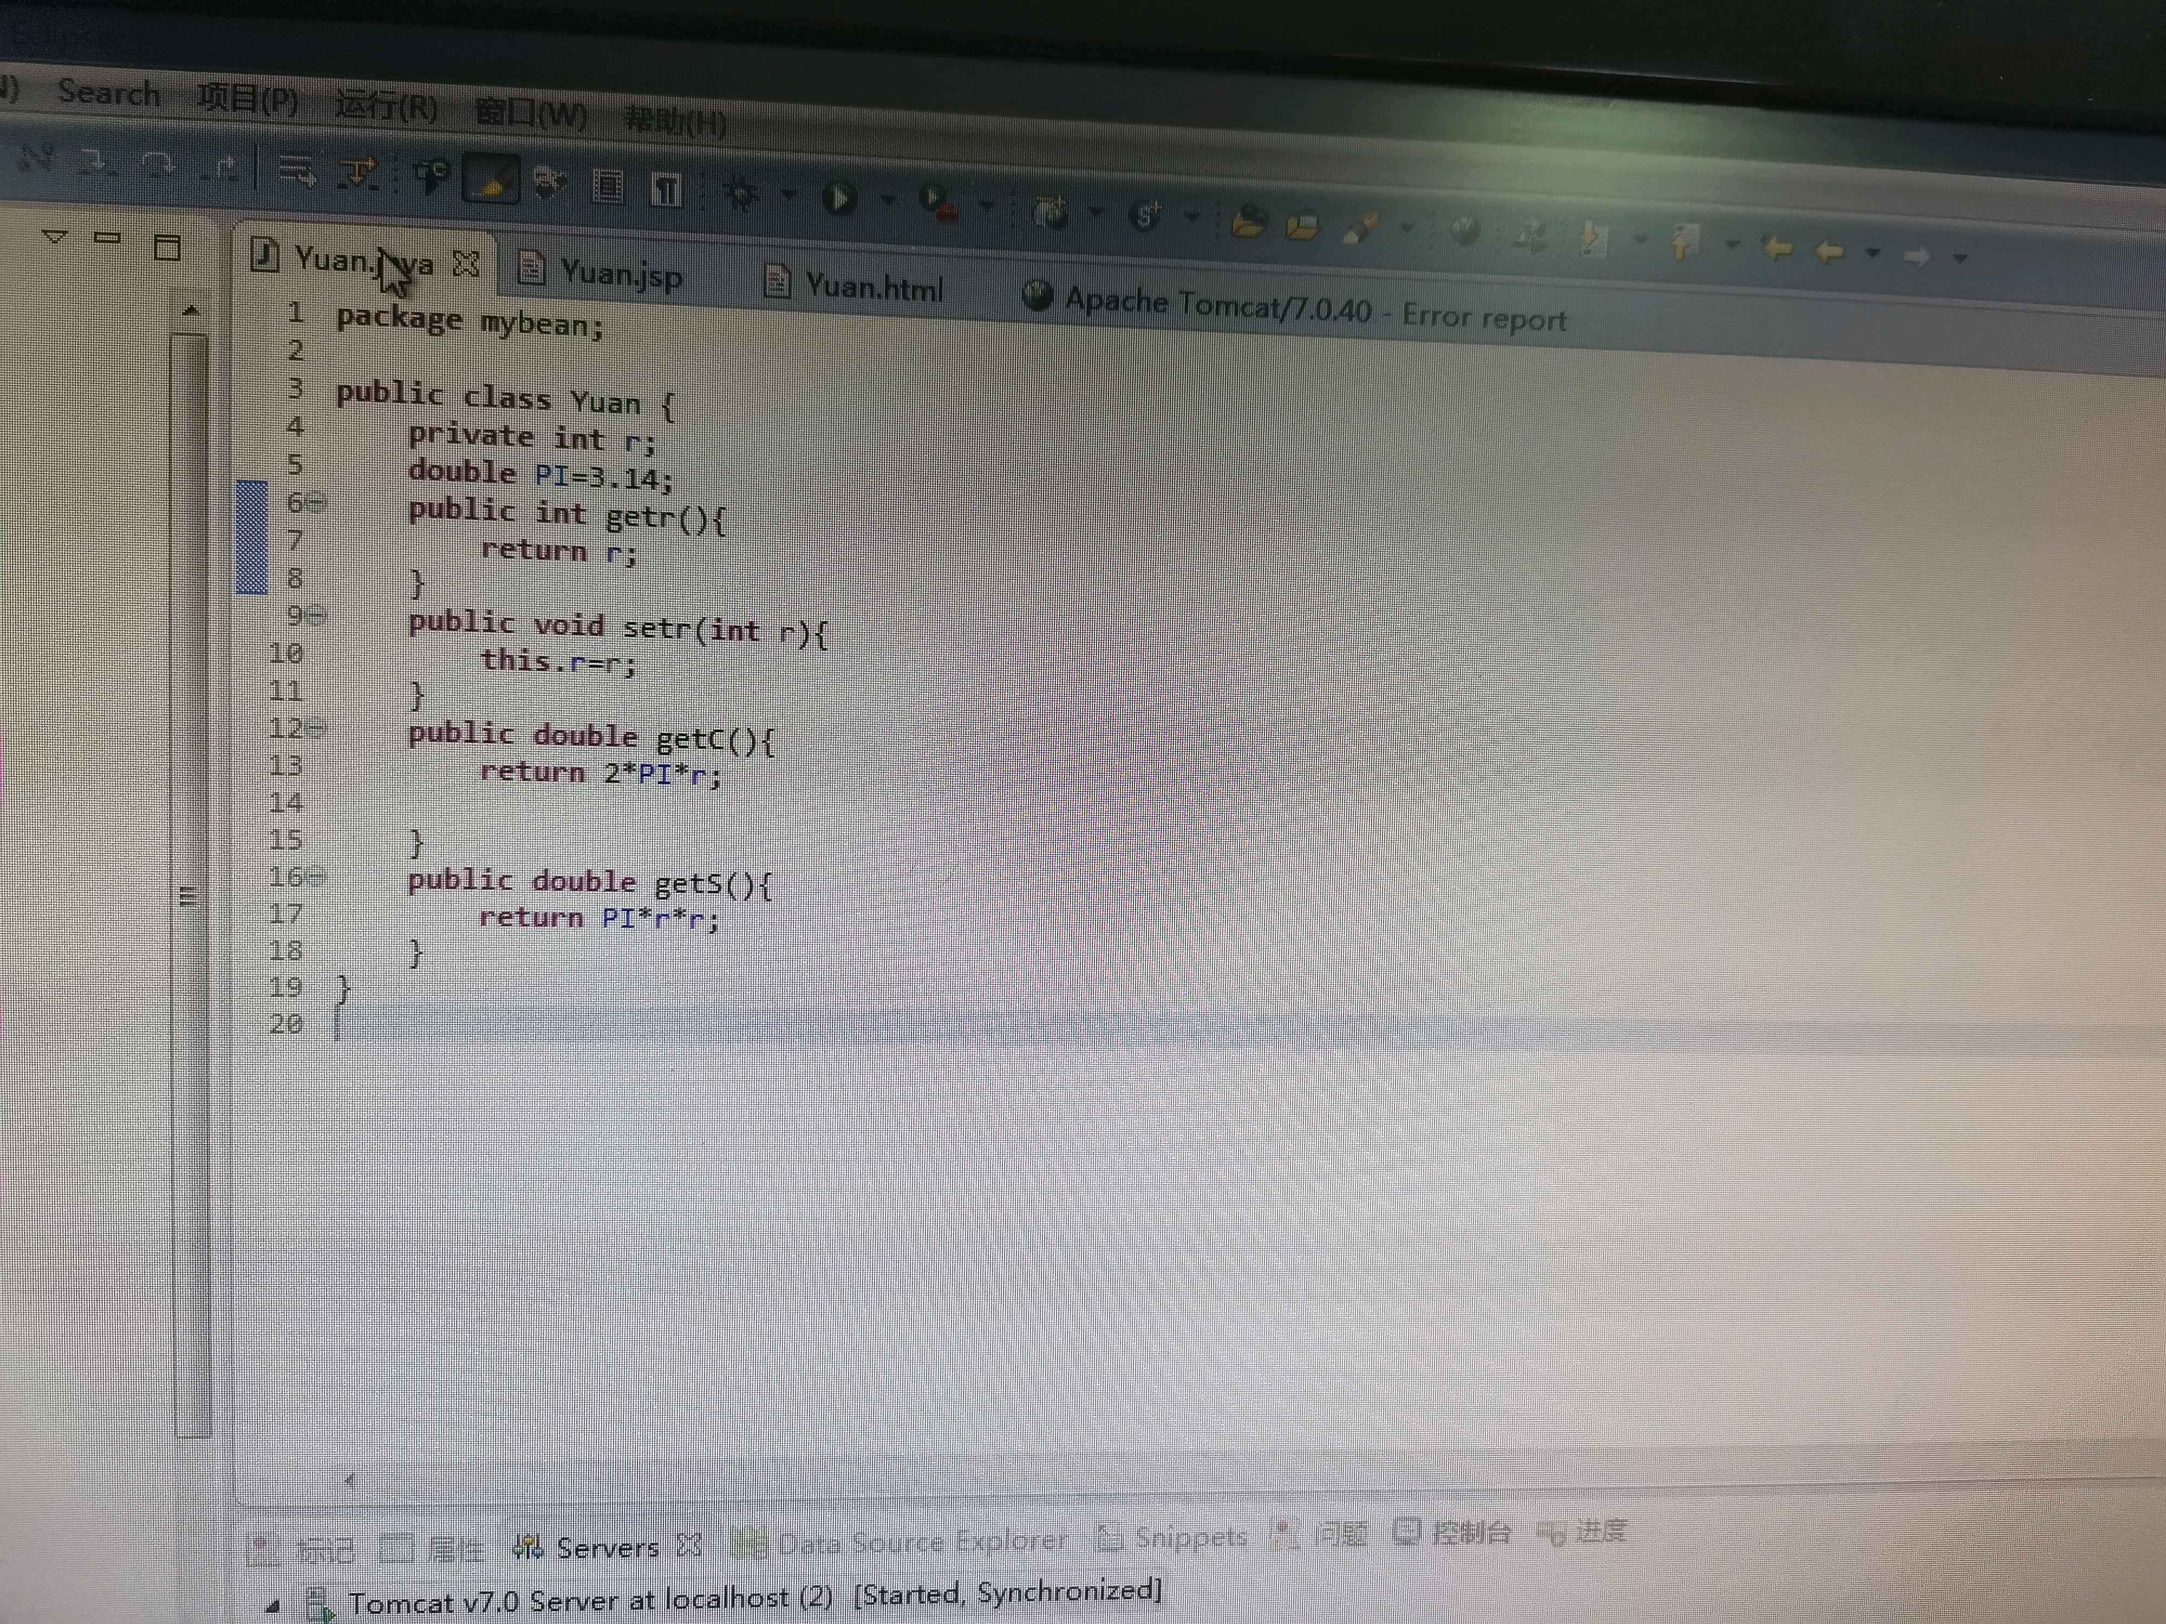Open the 进度 progress tab
The width and height of the screenshot is (2166, 1624).
click(x=1582, y=1531)
